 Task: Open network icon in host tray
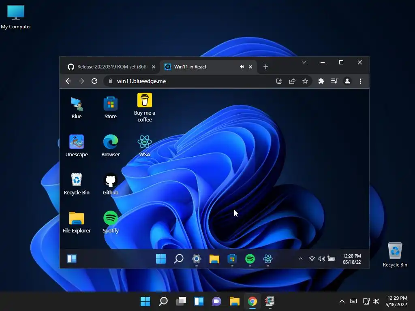tap(366, 301)
